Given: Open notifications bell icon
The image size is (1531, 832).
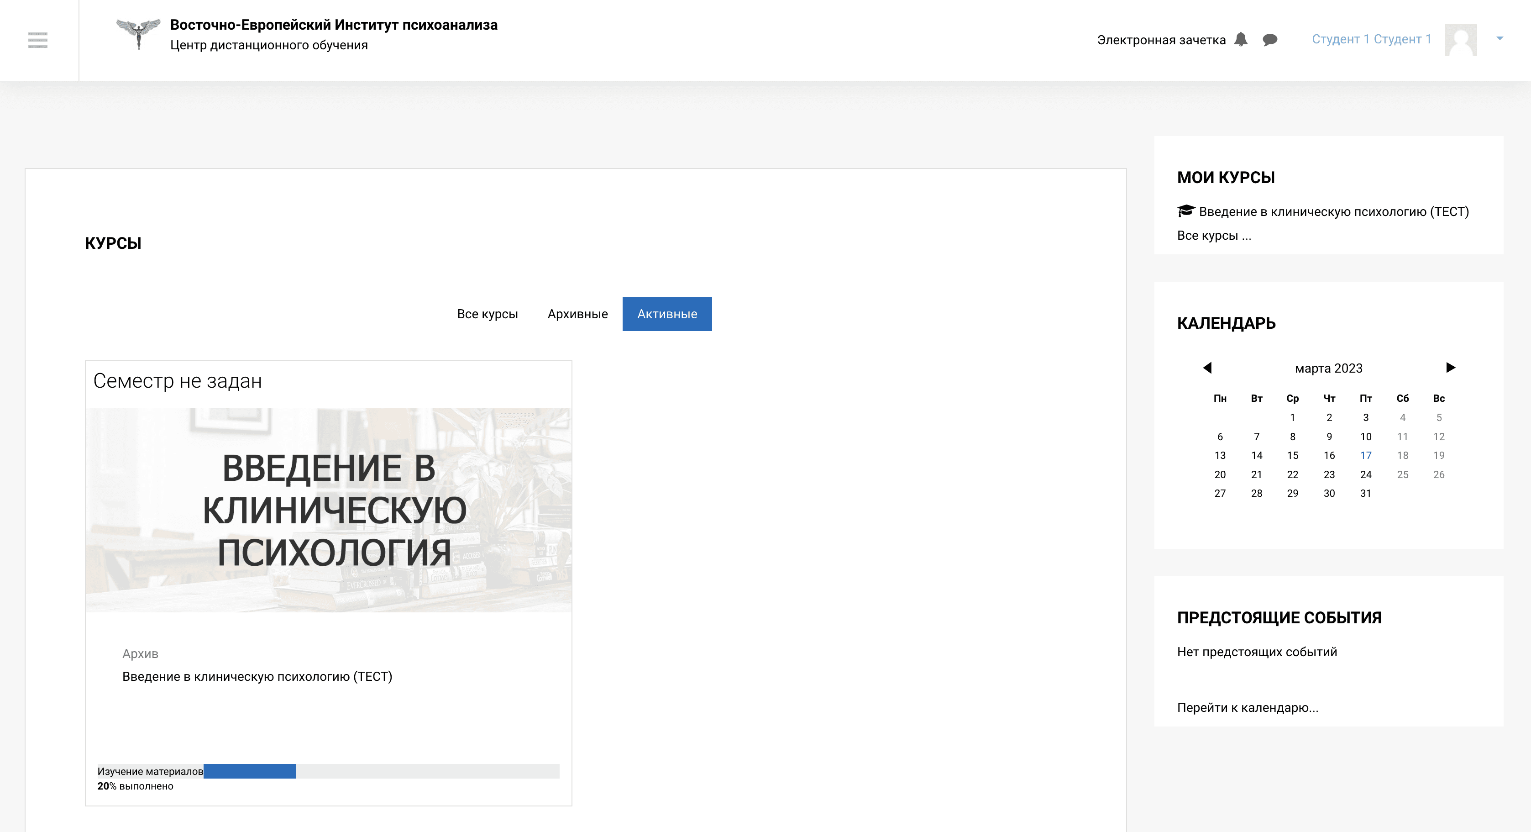Looking at the screenshot, I should click(x=1240, y=39).
